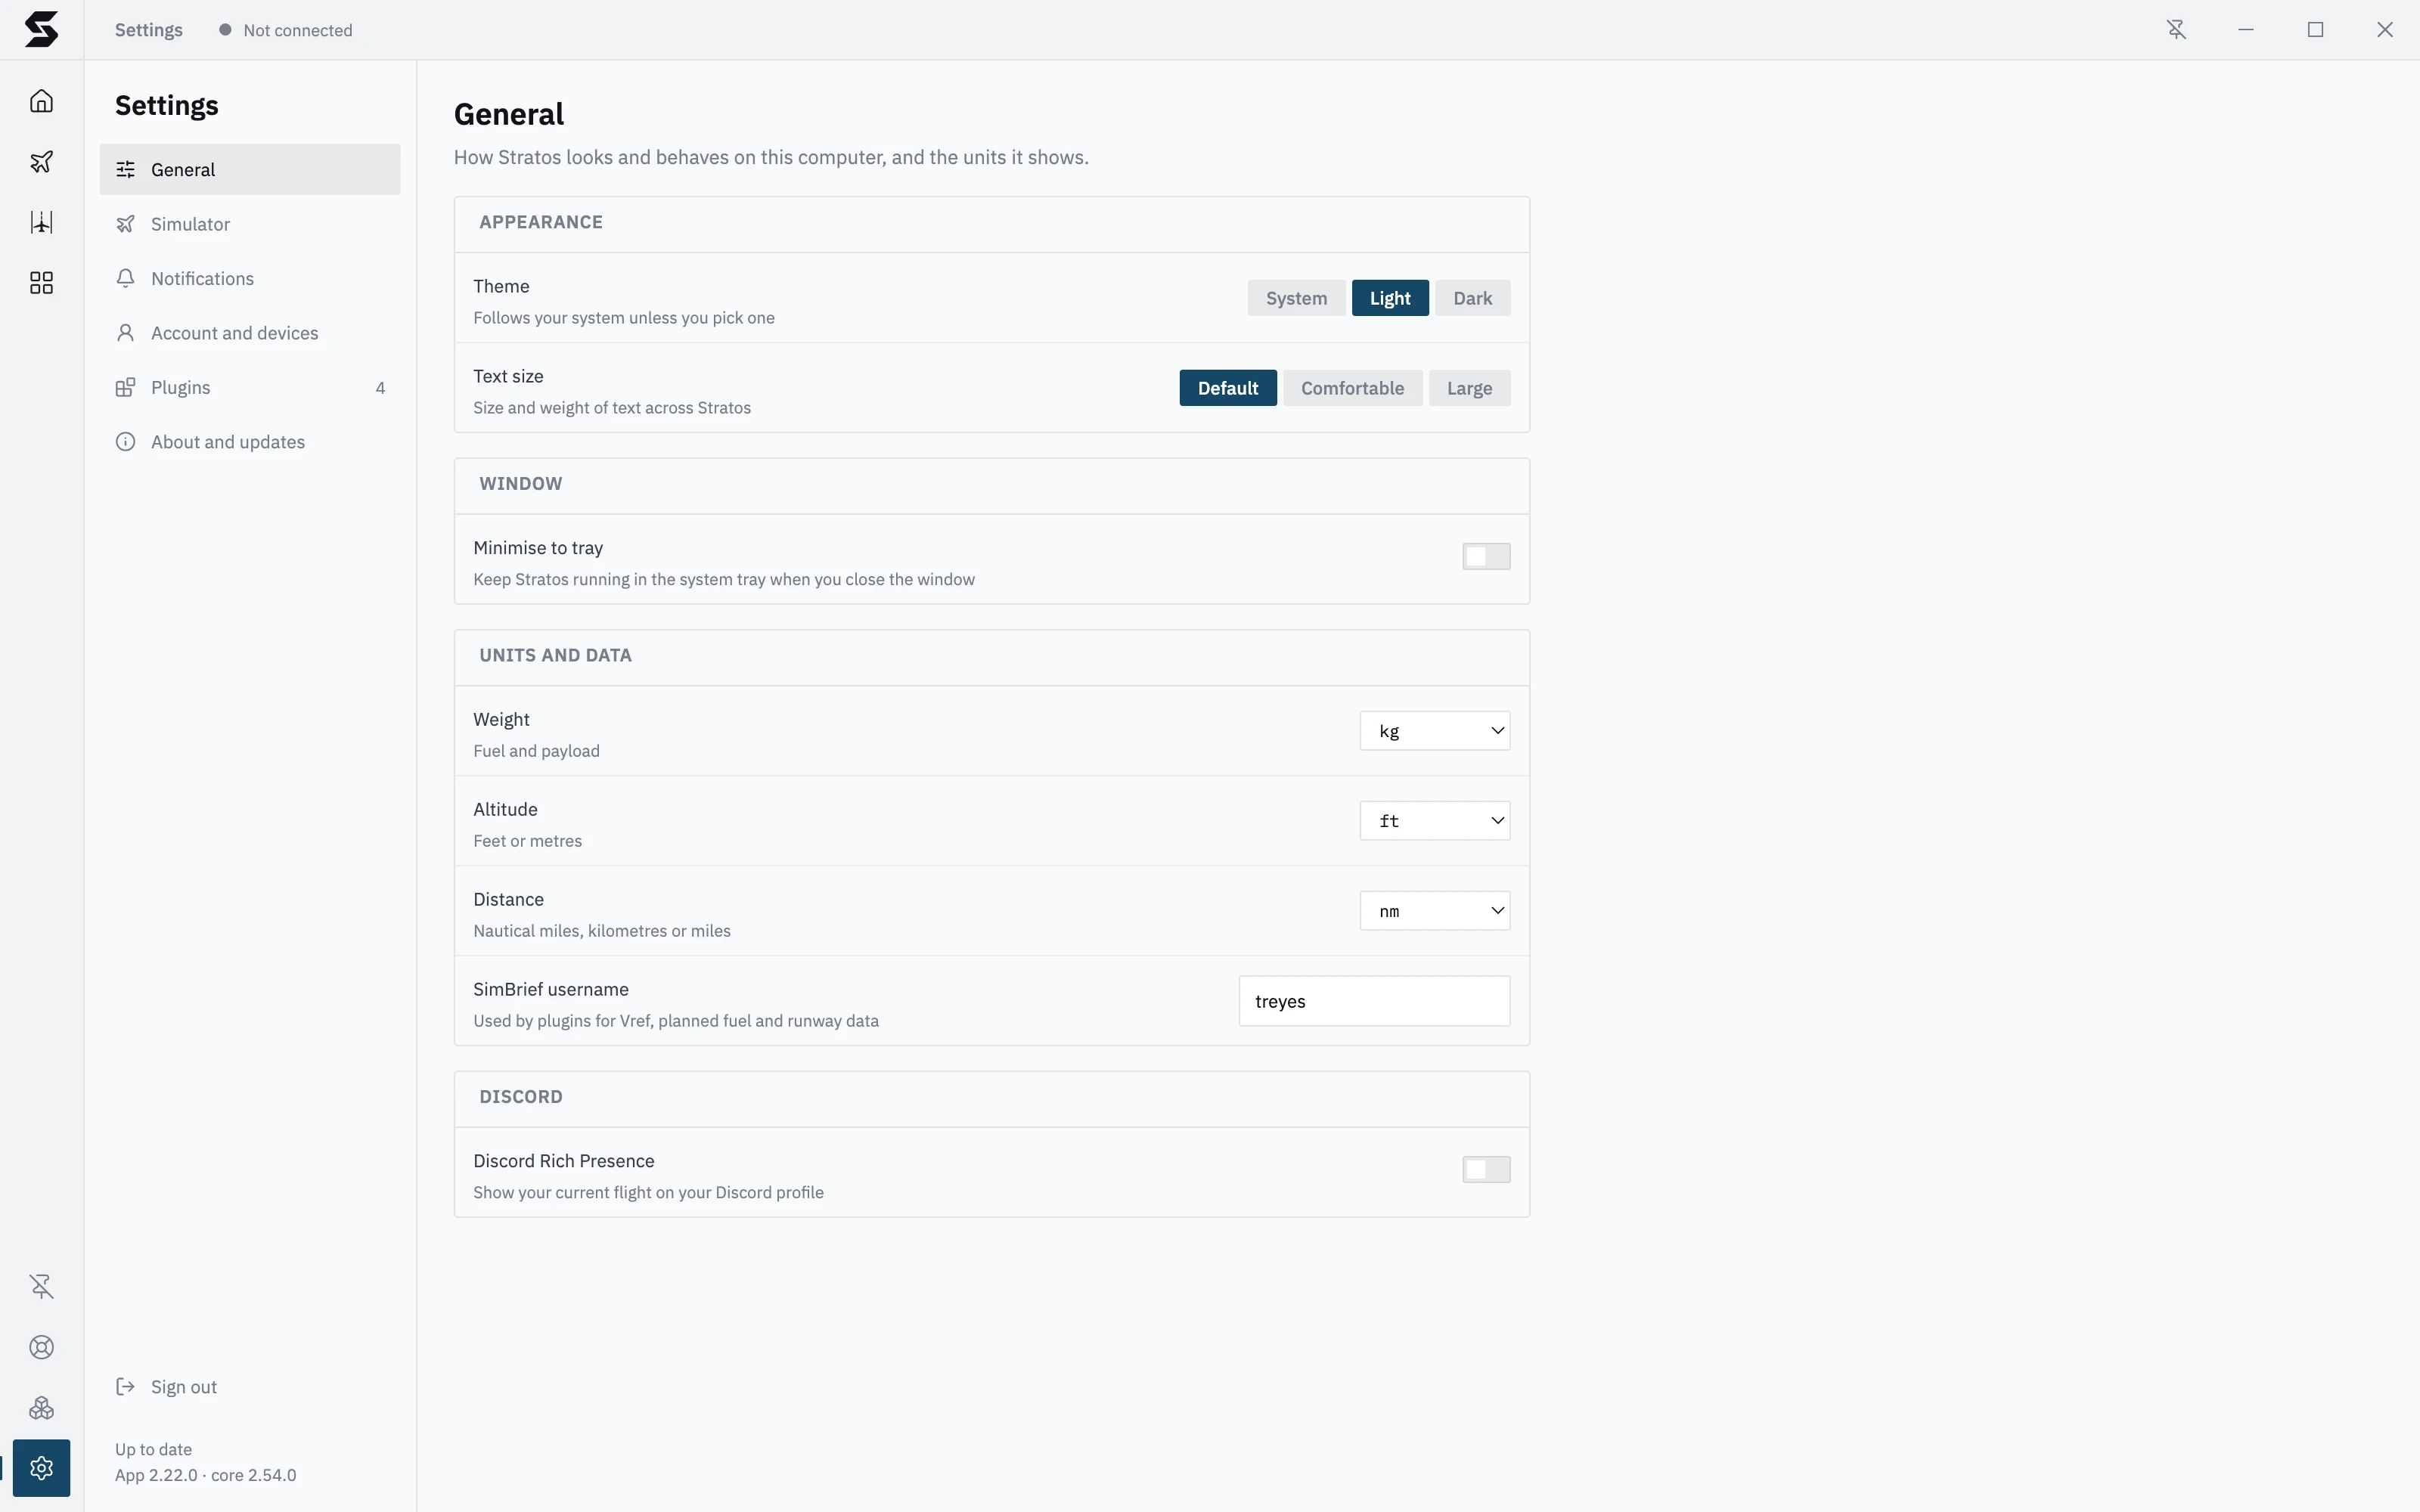The image size is (2420, 1512).
Task: Click the blocks icon next to Plugins
Action: [125, 387]
